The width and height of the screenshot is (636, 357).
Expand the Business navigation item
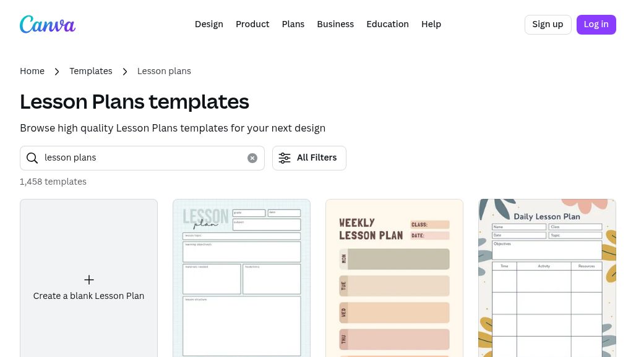click(335, 24)
